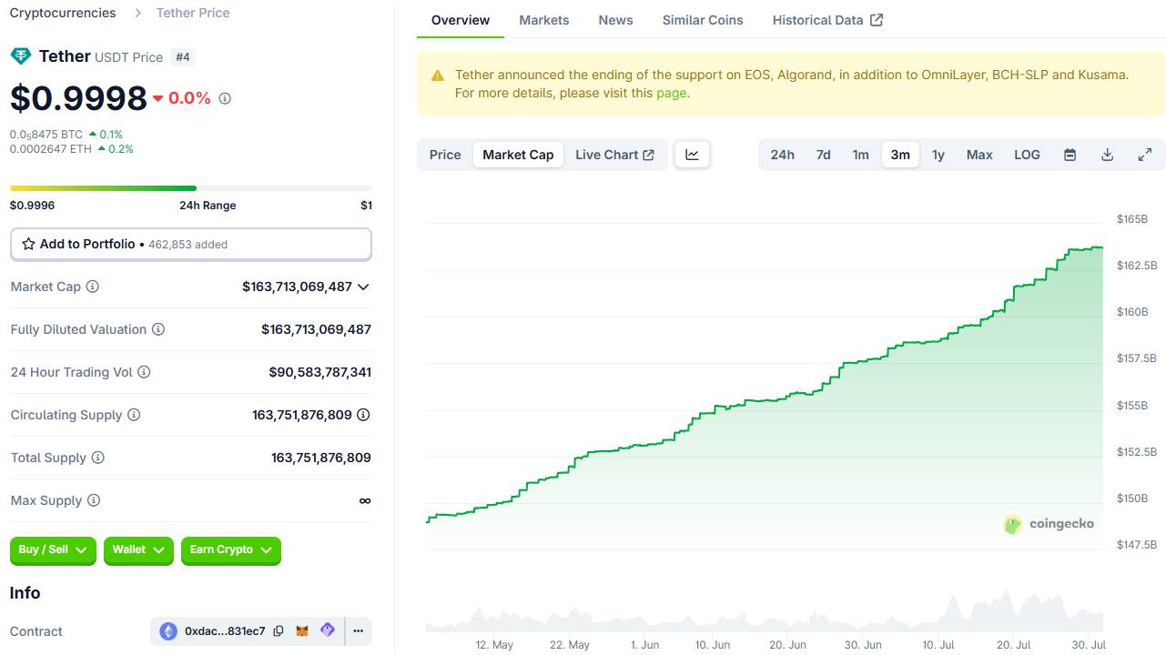Screen dimensions: 1166x655
Task: Copy the contract address
Action: 279,631
